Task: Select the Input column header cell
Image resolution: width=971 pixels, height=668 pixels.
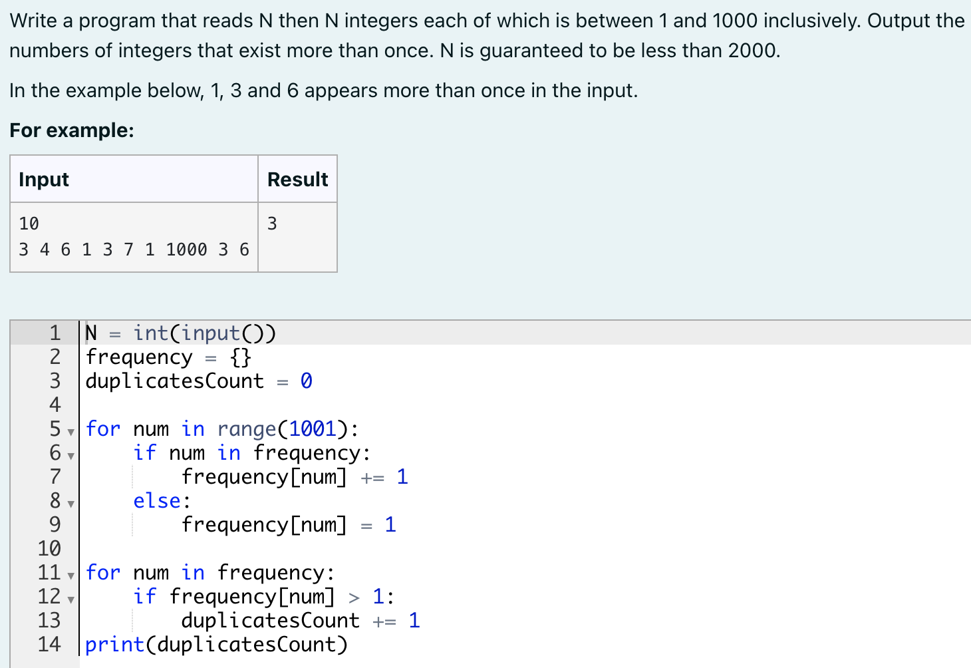Action: pos(44,179)
